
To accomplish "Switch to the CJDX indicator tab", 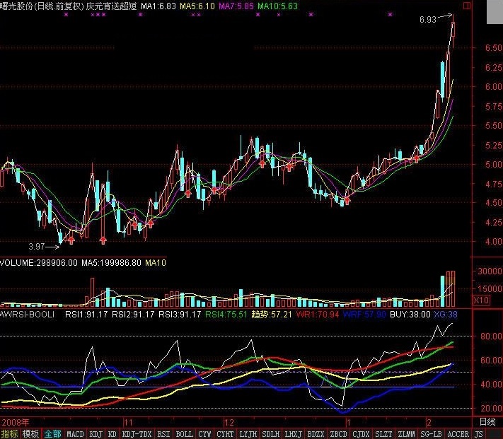I will pyautogui.click(x=361, y=434).
